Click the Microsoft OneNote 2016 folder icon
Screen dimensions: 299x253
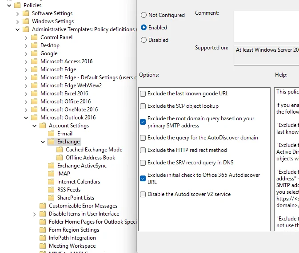tap(34, 110)
